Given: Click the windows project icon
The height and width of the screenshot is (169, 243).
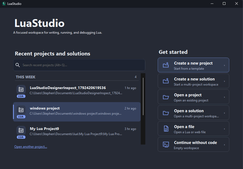Looking at the screenshot, I should click(21, 110).
